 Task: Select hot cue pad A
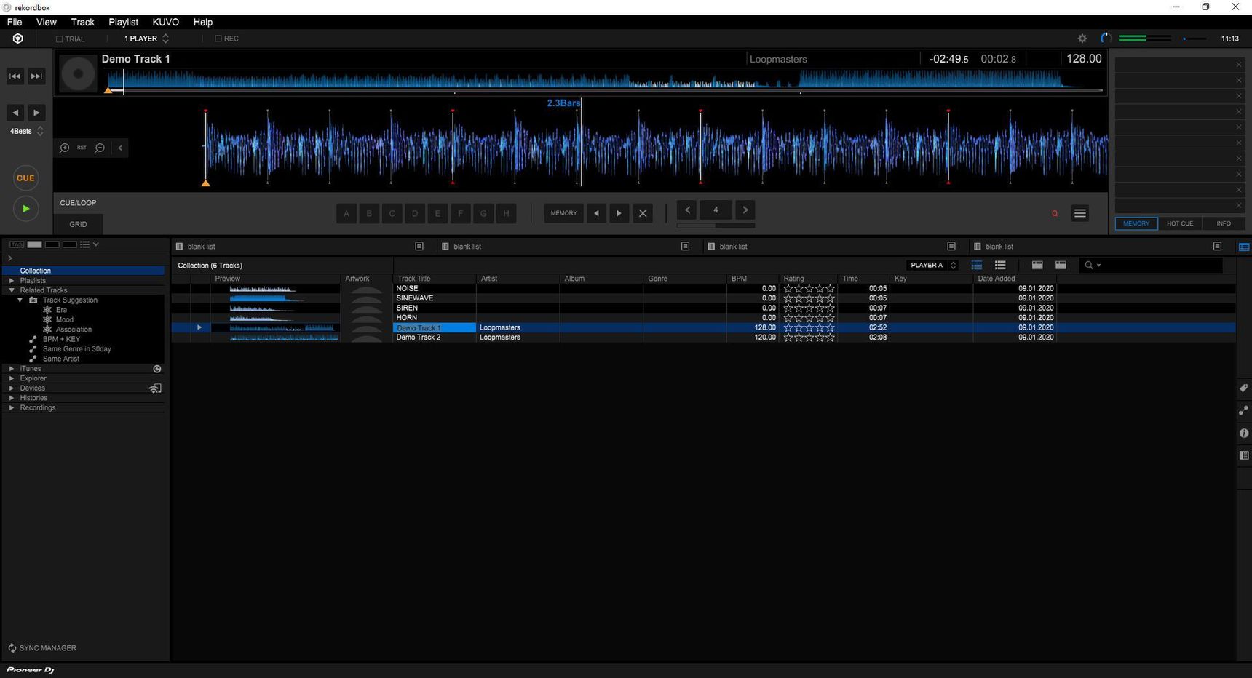(x=346, y=213)
